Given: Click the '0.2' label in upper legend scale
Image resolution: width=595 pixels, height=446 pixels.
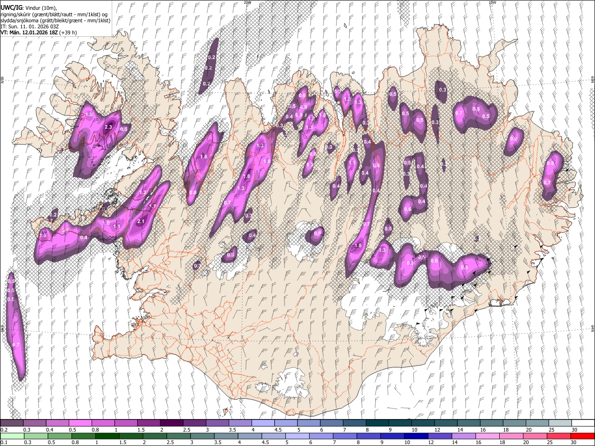Looking at the screenshot, I should (x=4, y=430).
